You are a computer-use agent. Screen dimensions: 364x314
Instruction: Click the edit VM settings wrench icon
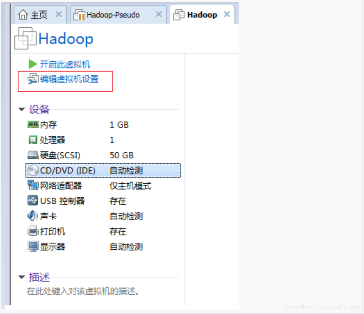[x=33, y=79]
